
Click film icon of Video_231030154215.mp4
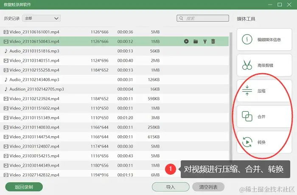tap(6, 156)
